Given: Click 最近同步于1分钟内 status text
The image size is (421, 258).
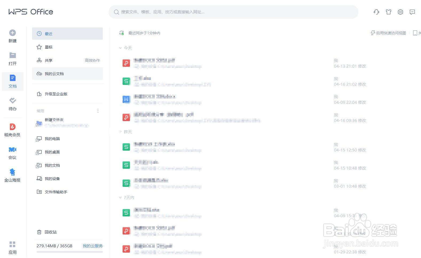Looking at the screenshot, I should point(144,33).
